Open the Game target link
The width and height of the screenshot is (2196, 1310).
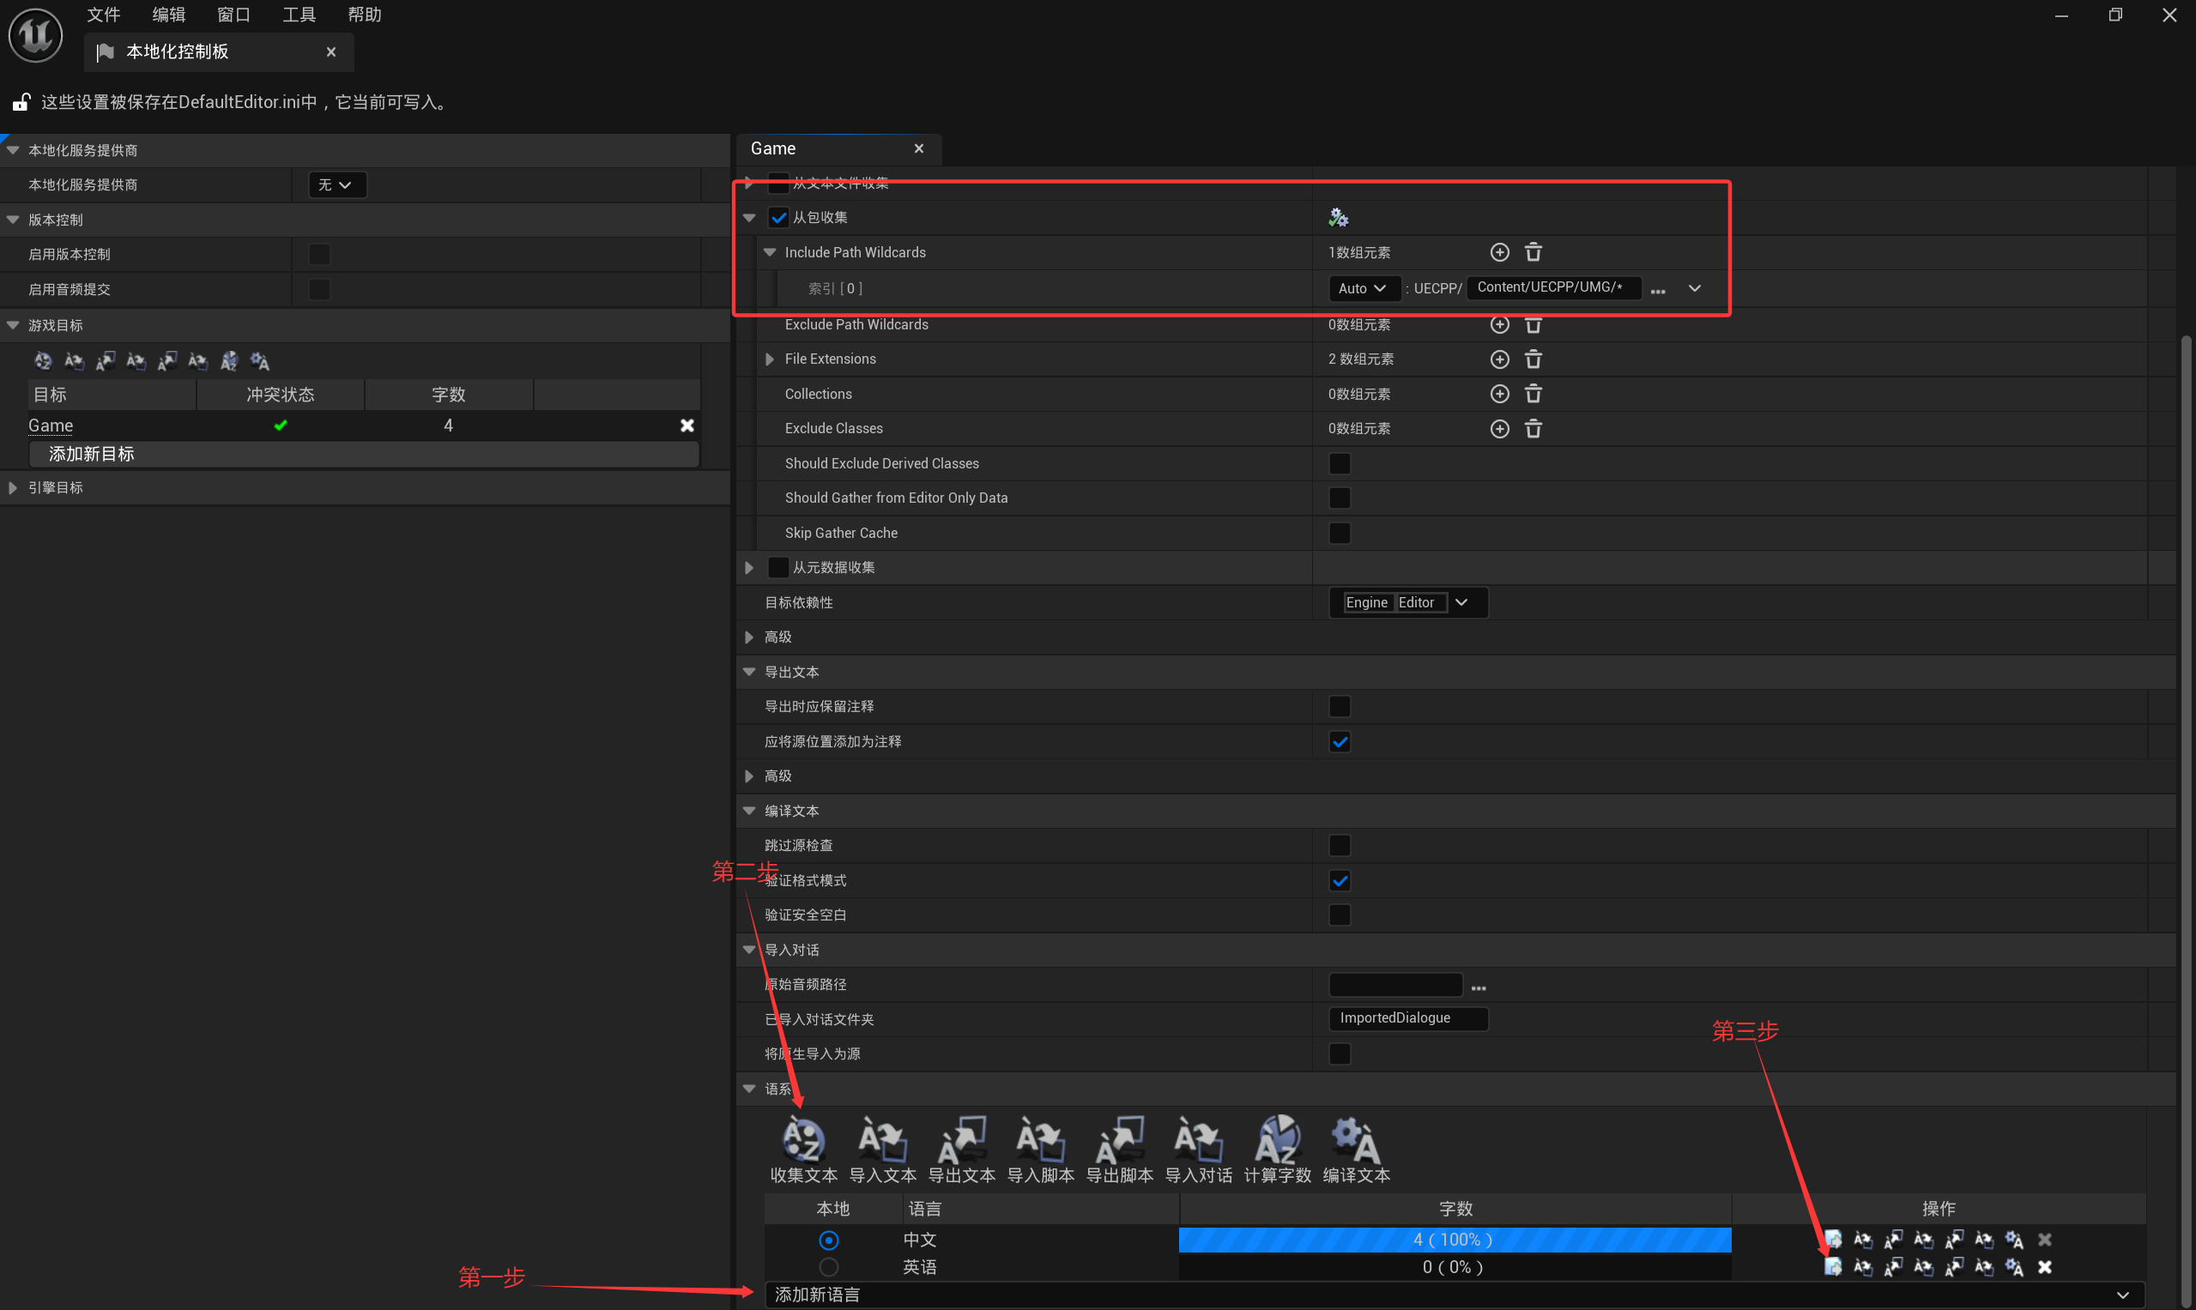click(x=51, y=426)
